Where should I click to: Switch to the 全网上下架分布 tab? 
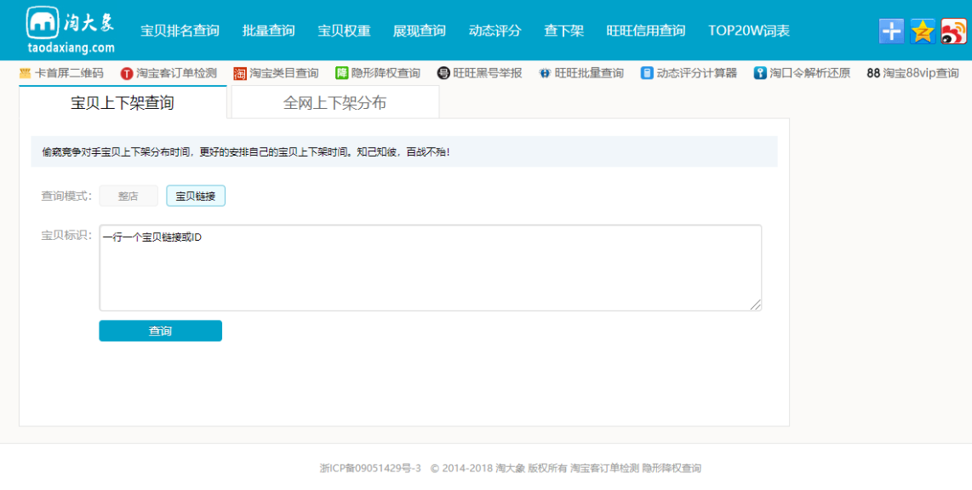pyautogui.click(x=333, y=101)
